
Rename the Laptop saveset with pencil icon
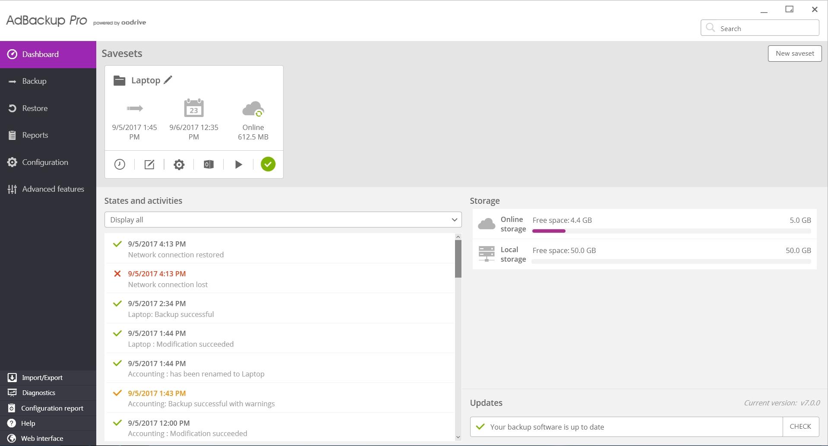(168, 80)
